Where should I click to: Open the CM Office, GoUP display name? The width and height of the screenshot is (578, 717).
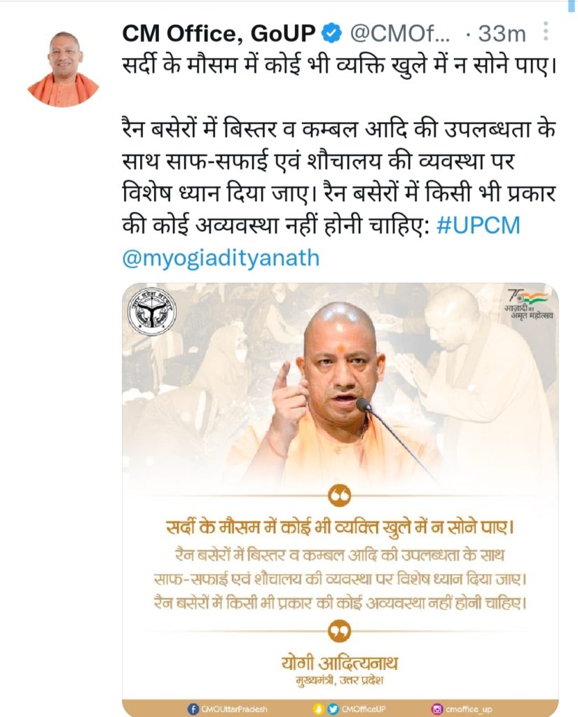(x=219, y=34)
